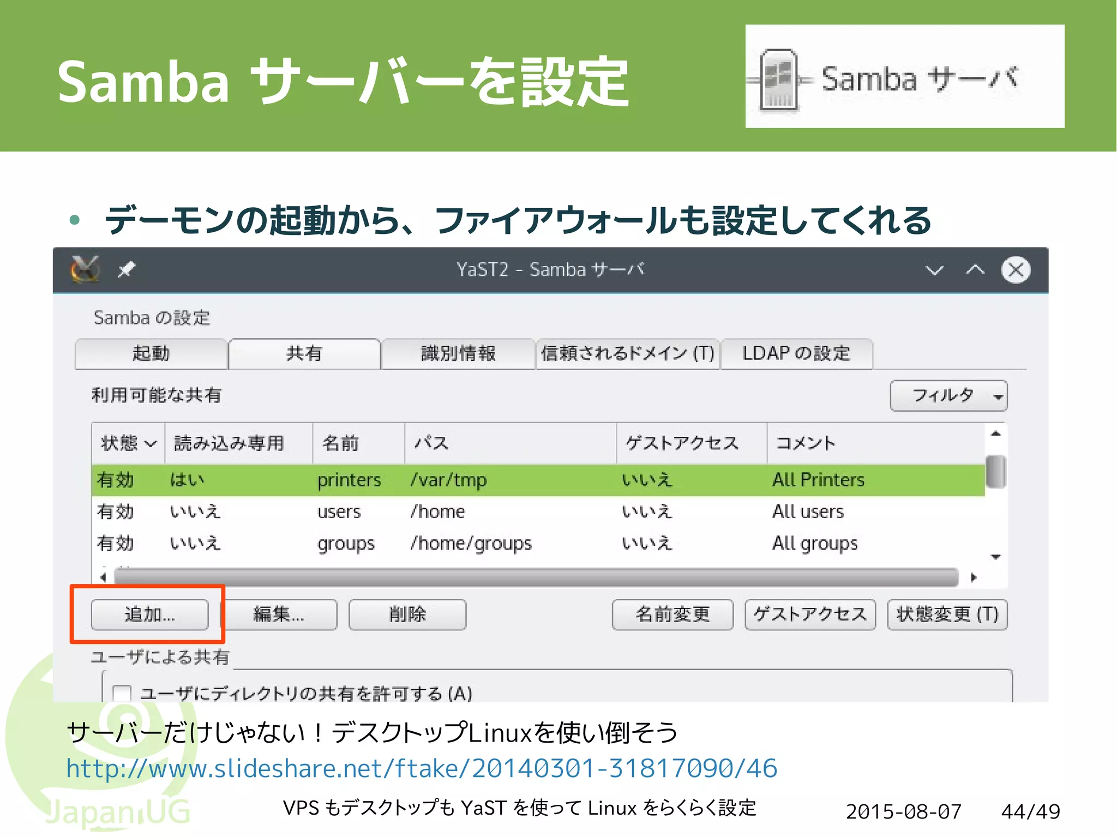Click the コメント column header
The height and width of the screenshot is (837, 1117).
pos(876,443)
